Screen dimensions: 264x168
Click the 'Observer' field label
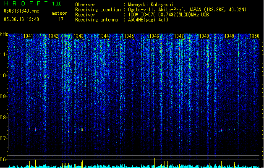tap(85, 5)
